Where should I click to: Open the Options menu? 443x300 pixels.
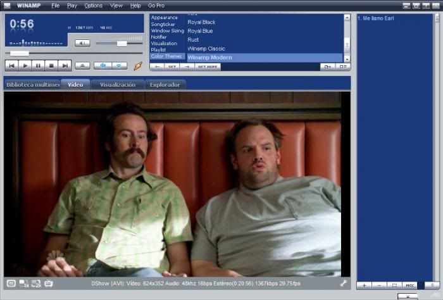[x=93, y=6]
